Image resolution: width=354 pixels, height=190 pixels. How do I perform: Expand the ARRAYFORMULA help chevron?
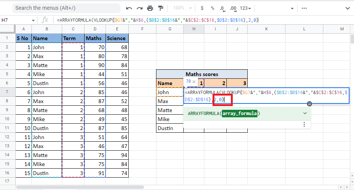point(305,113)
